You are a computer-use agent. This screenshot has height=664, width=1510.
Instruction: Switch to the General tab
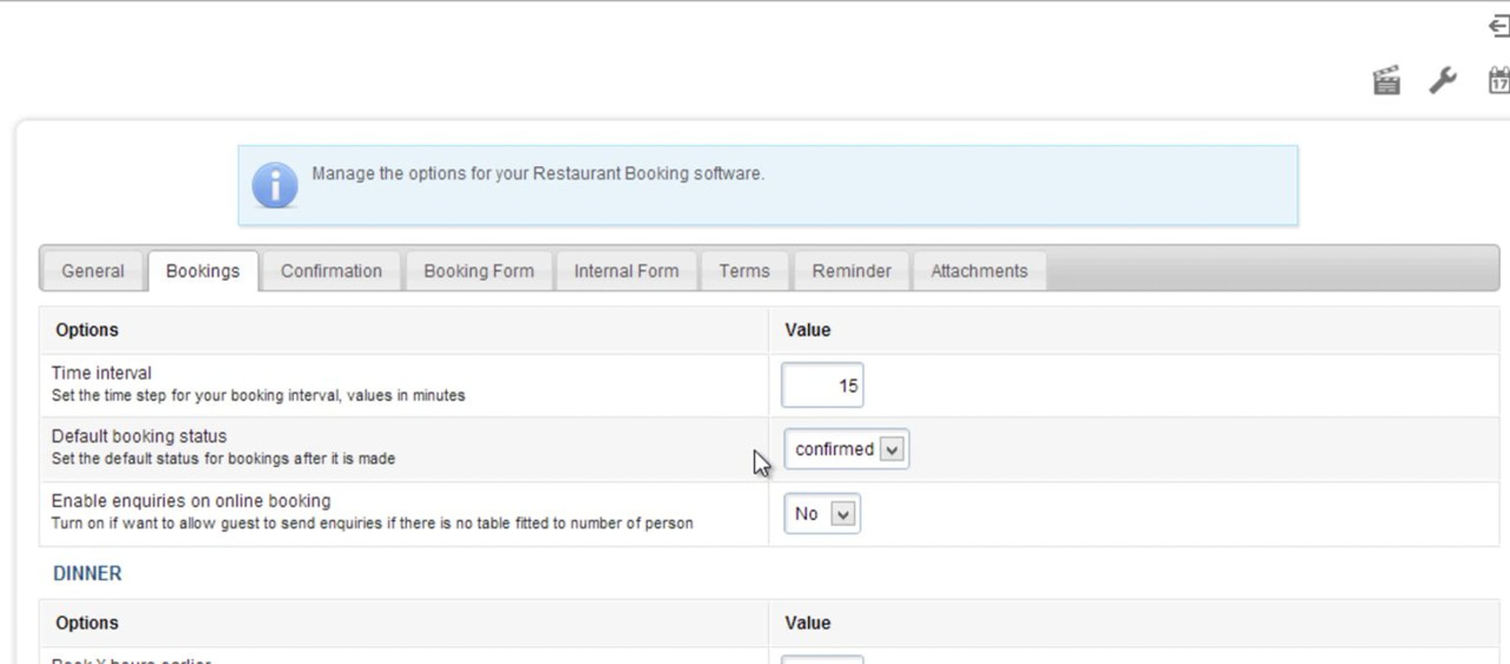pyautogui.click(x=92, y=271)
